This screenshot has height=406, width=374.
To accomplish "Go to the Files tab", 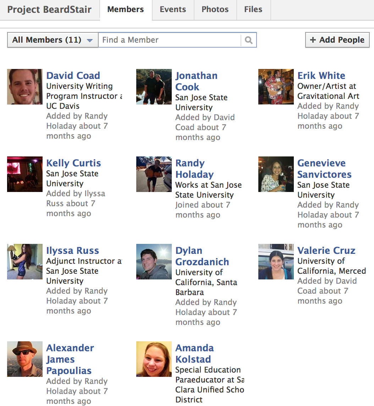I will tap(253, 10).
